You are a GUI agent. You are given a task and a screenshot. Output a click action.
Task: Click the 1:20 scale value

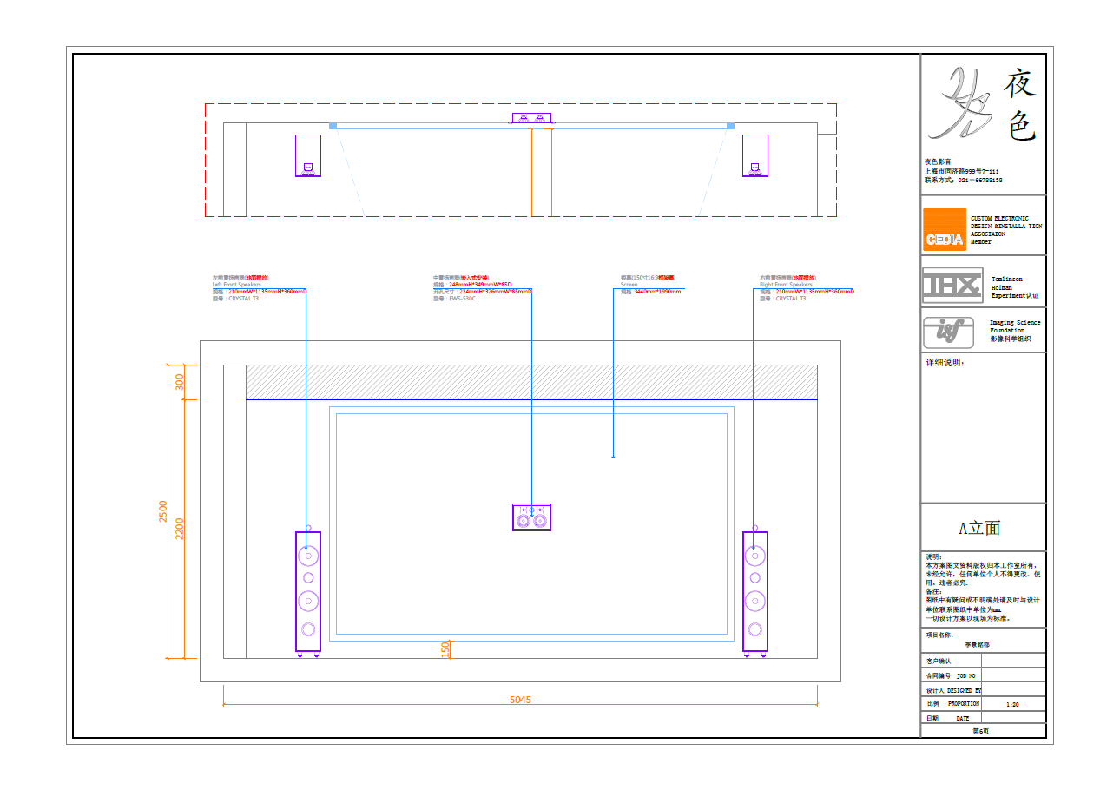(x=1012, y=704)
